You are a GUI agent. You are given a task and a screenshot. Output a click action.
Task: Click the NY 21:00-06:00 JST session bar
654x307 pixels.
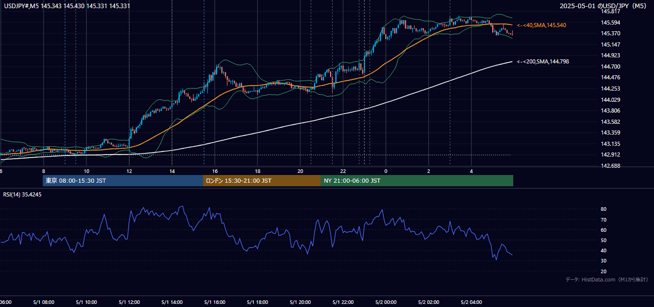point(417,181)
